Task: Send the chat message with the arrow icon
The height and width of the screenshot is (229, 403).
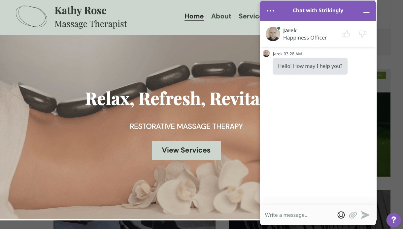Action: click(x=365, y=215)
